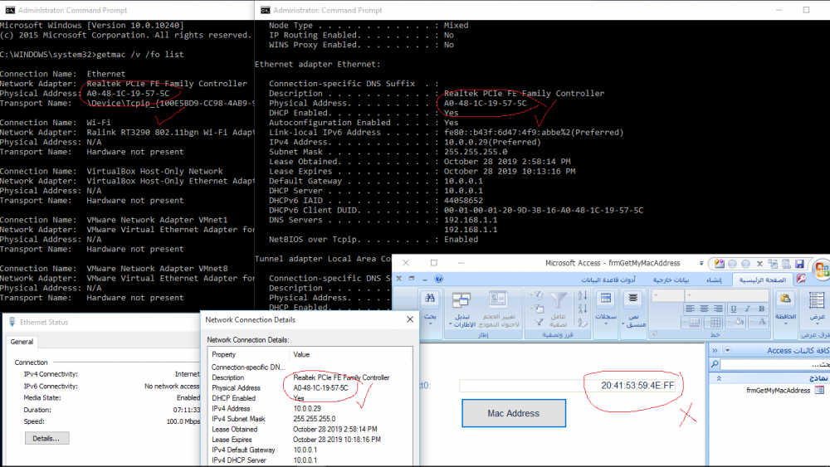830x467 pixels.
Task: Click the Ethernet Status window title bar
Action: click(103, 322)
